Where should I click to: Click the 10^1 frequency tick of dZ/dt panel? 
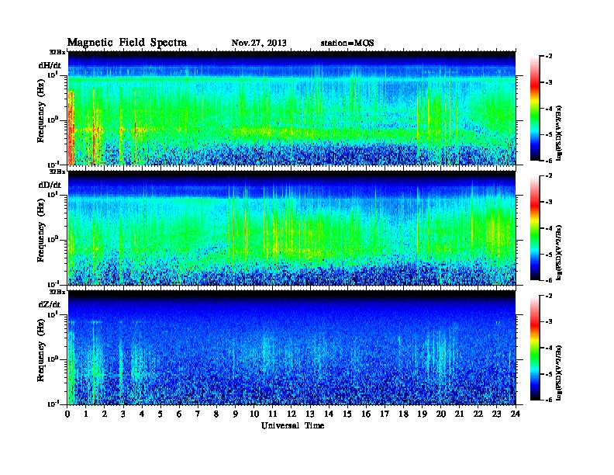coord(53,314)
